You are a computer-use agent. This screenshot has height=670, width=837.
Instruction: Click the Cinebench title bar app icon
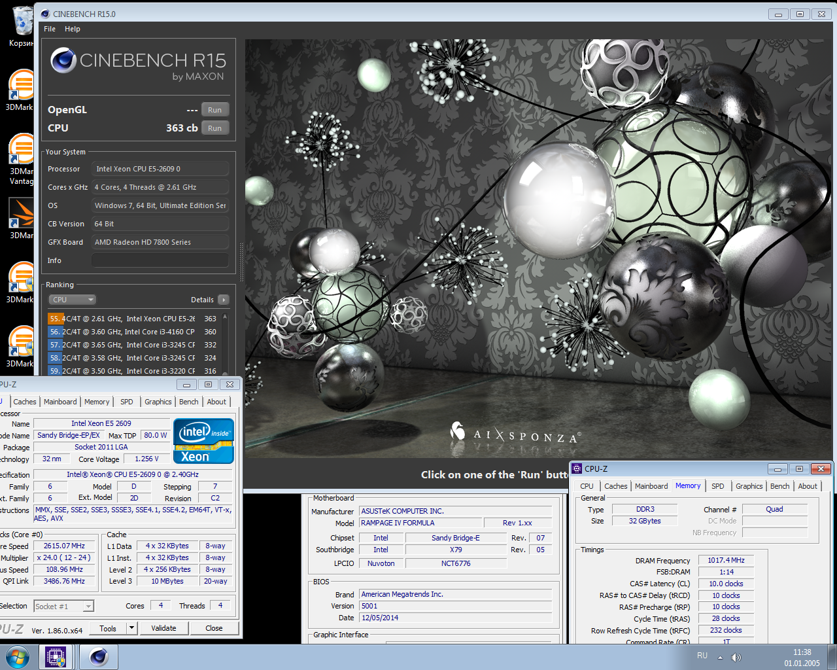click(45, 14)
